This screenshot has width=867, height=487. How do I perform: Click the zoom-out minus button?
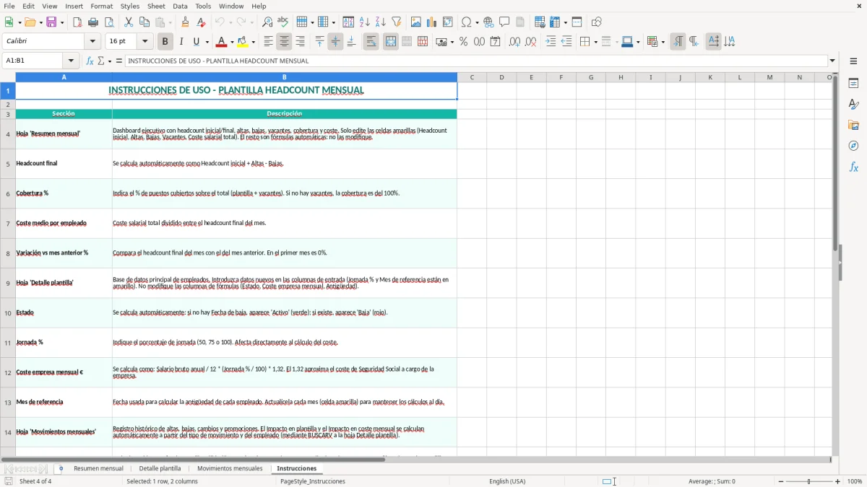tap(781, 481)
